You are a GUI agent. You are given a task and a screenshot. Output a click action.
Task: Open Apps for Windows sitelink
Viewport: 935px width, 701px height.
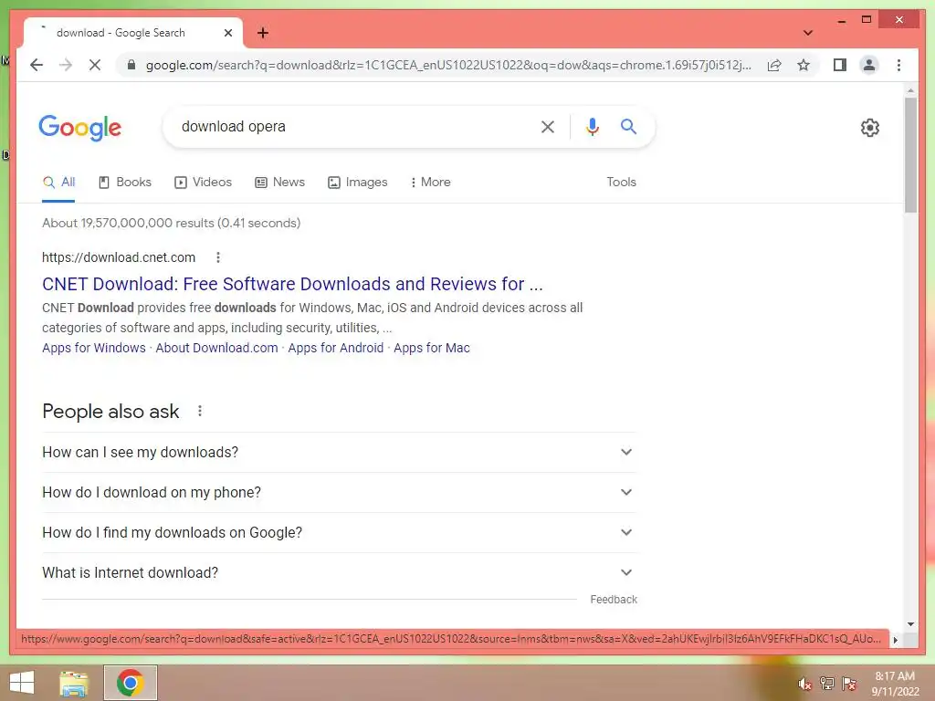[94, 348]
